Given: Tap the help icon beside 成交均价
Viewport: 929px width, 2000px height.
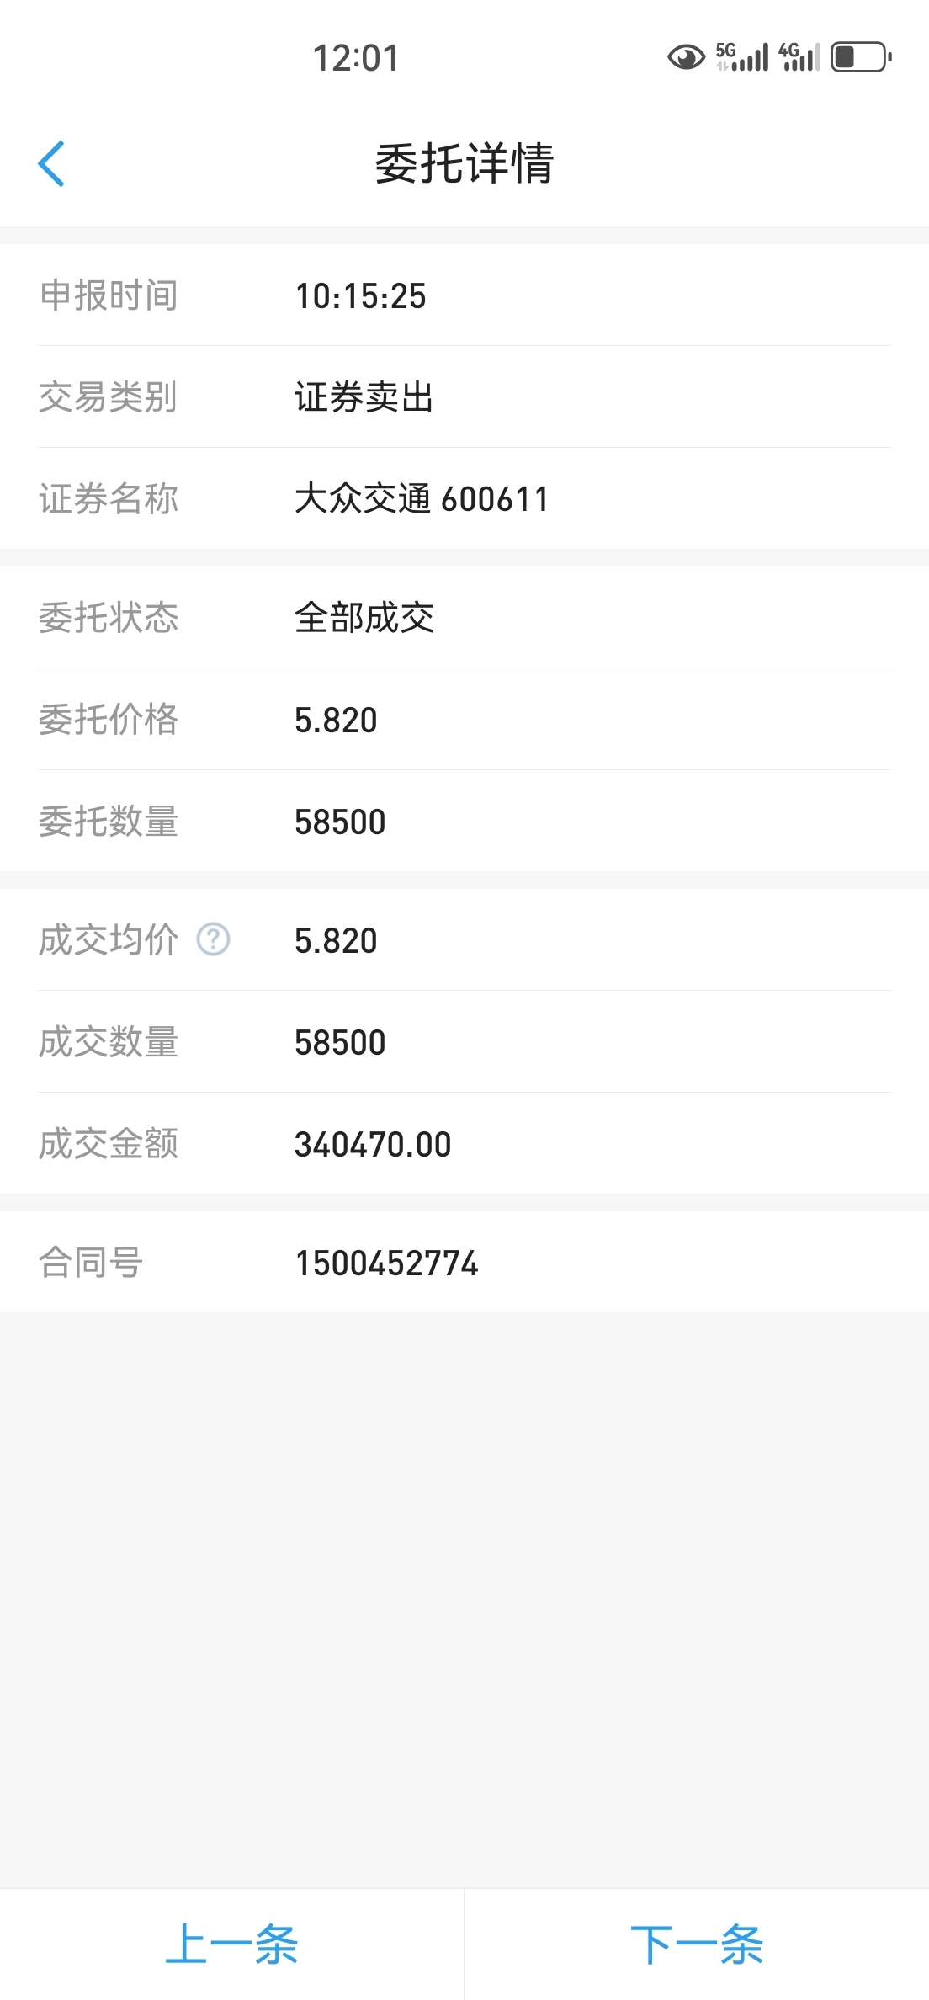Looking at the screenshot, I should click(213, 939).
